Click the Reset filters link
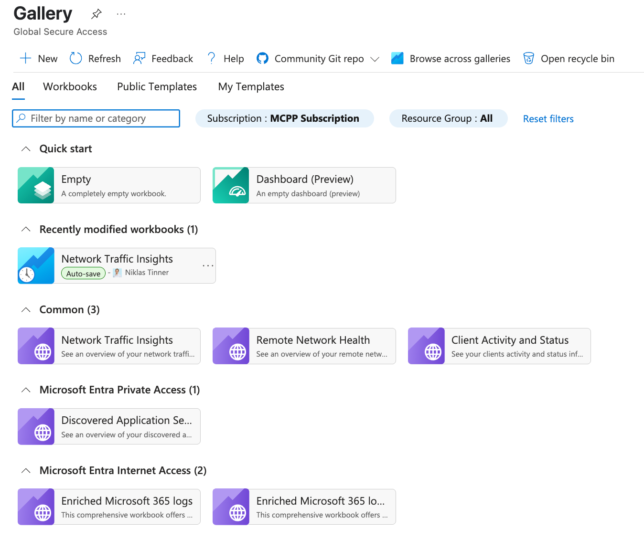644x550 pixels. 548,119
